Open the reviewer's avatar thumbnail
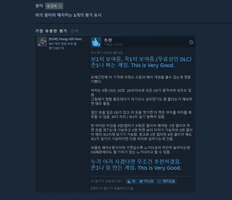The height and width of the screenshot is (200, 232). [x=42, y=42]
